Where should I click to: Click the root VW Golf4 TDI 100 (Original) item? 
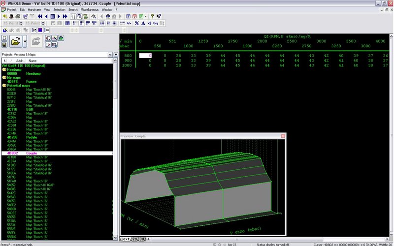(24, 66)
